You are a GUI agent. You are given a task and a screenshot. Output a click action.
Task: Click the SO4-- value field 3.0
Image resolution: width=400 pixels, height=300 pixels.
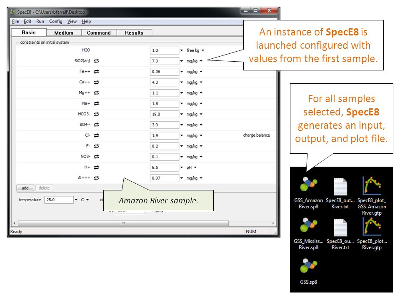pyautogui.click(x=165, y=125)
